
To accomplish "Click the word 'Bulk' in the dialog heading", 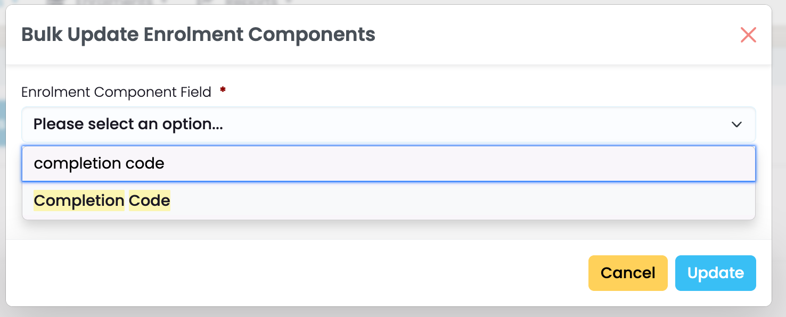I will pyautogui.click(x=42, y=35).
